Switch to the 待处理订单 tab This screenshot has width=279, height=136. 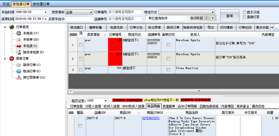[41, 4]
